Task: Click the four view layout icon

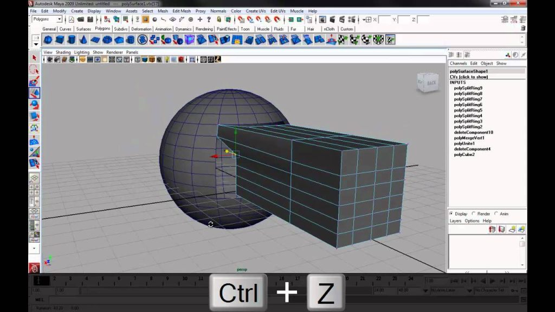Action: coord(34,190)
